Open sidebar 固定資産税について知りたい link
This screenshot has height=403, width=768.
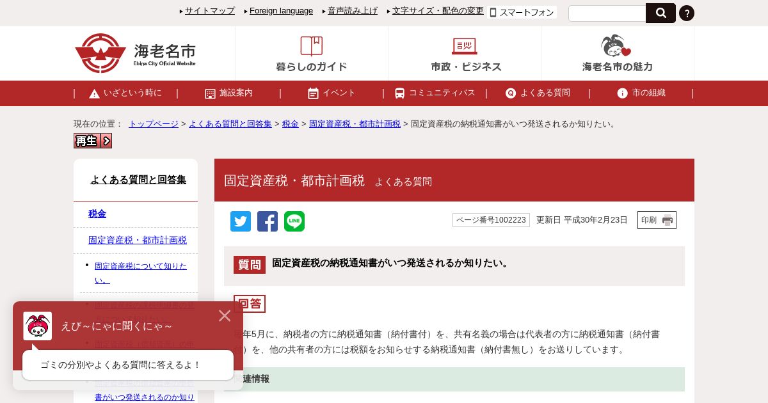point(141,273)
